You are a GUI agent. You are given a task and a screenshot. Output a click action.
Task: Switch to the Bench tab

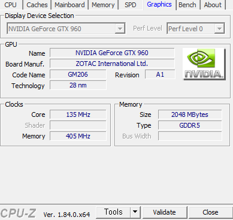(187, 5)
